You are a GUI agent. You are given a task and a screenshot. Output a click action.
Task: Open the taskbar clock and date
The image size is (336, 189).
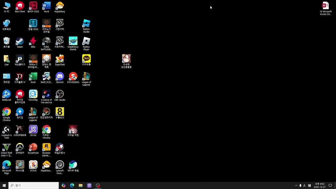click(x=320, y=186)
